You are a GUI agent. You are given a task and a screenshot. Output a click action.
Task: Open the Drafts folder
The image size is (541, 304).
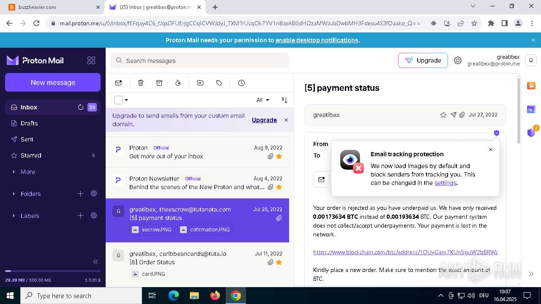[53, 123]
